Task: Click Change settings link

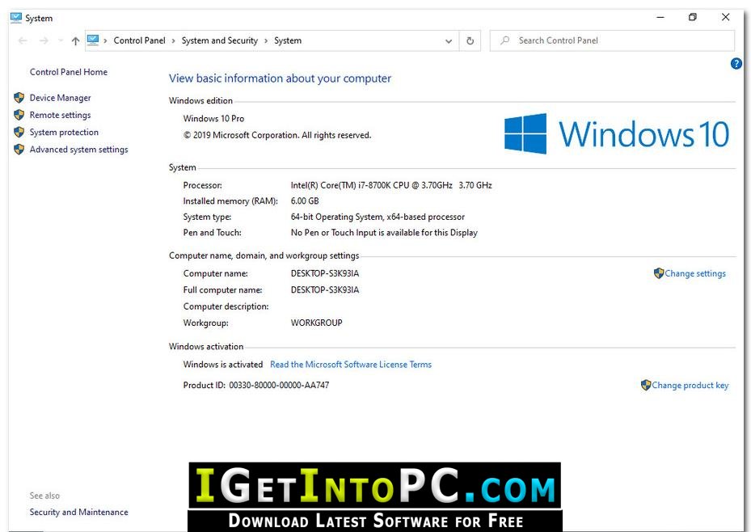Action: pyautogui.click(x=695, y=273)
